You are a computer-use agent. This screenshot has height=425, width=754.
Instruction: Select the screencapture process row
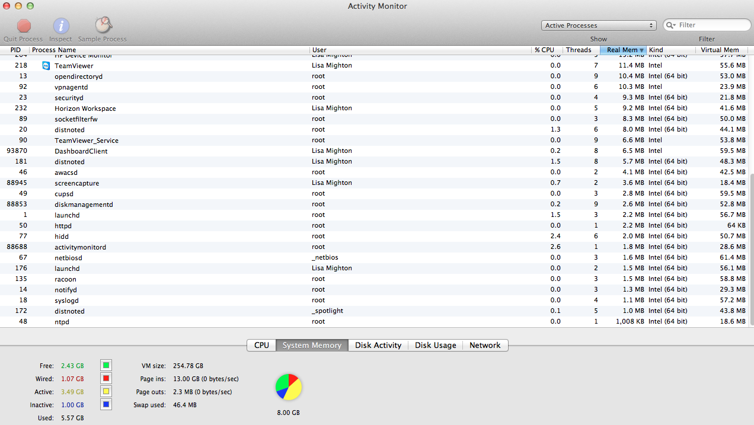pos(374,183)
